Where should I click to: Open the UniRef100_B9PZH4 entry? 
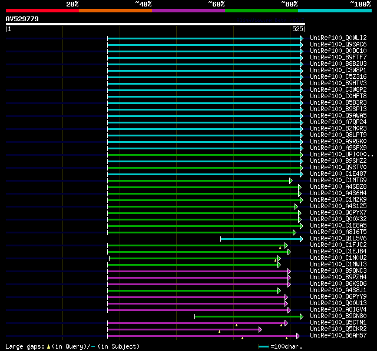(x=338, y=278)
